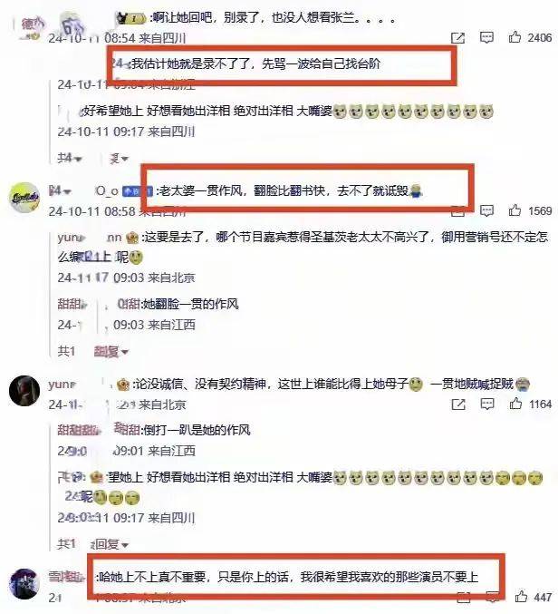Like the comment with 1569 likes

515,210
